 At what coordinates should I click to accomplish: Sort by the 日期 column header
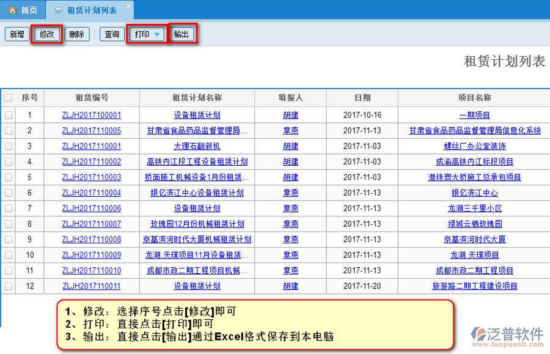[362, 98]
